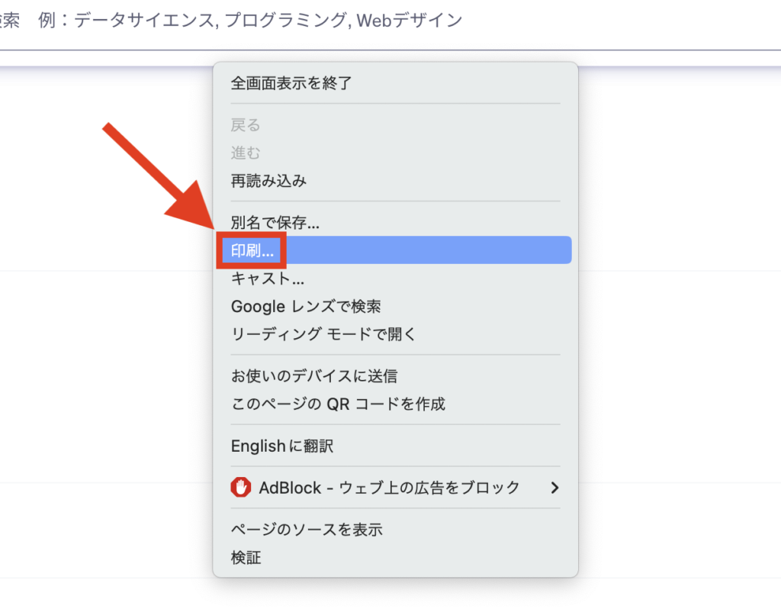The height and width of the screenshot is (609, 781).
Task: Click 再読み込み to reload the page
Action: 268,181
